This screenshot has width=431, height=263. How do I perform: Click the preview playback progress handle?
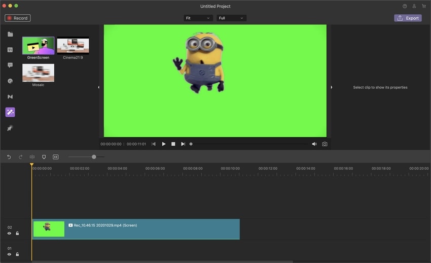click(191, 144)
